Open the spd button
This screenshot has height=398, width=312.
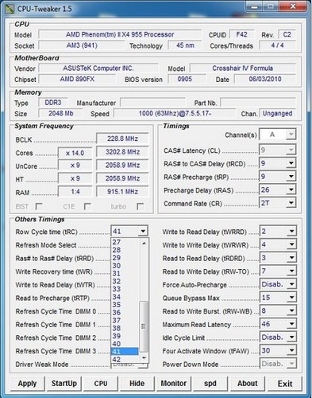(210, 384)
